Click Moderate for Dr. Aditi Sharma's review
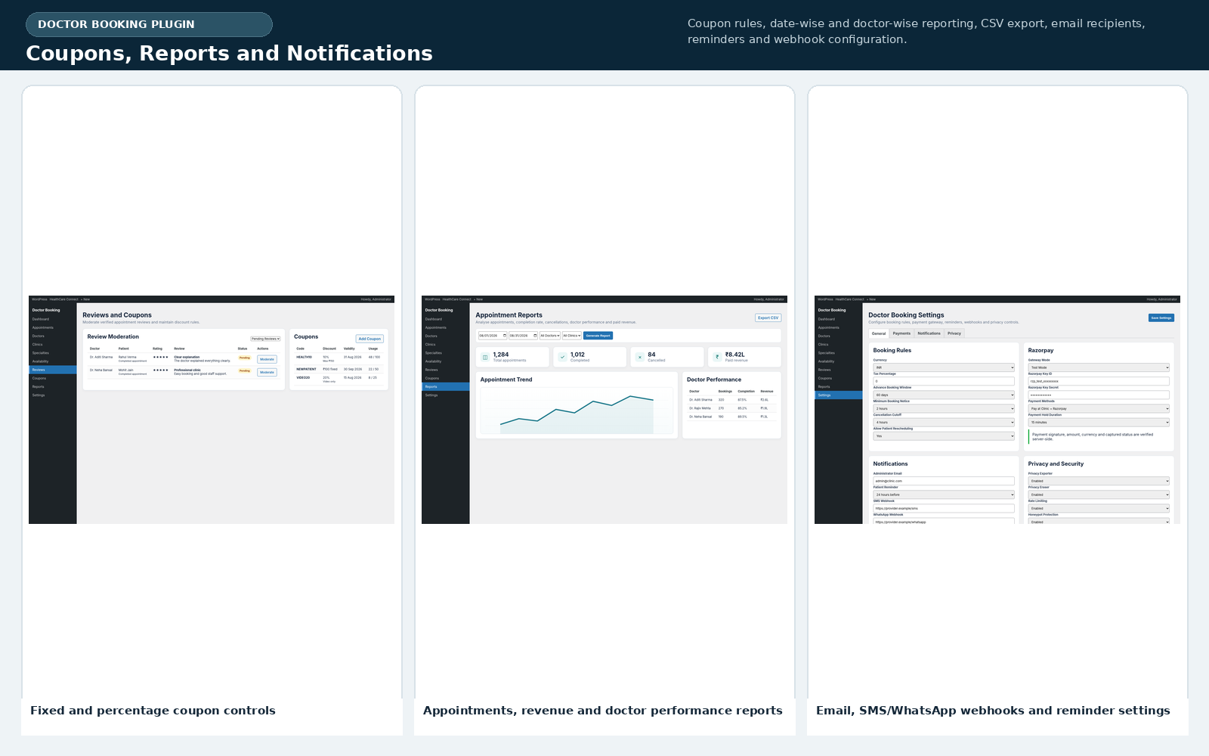The image size is (1209, 756). coord(267,359)
